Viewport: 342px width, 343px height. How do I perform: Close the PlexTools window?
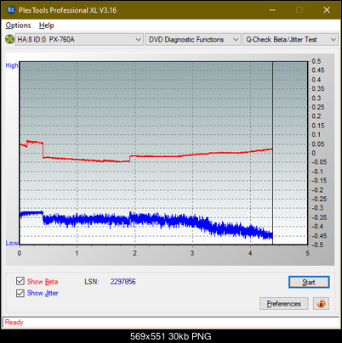point(327,10)
